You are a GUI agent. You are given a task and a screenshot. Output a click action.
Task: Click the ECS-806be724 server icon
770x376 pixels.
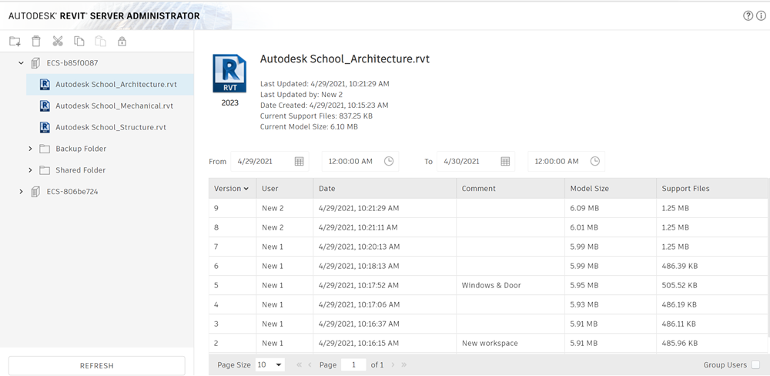[35, 192]
